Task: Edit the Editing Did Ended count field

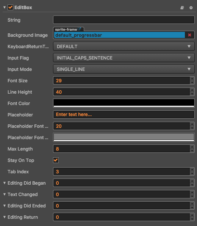Action: click(121, 206)
